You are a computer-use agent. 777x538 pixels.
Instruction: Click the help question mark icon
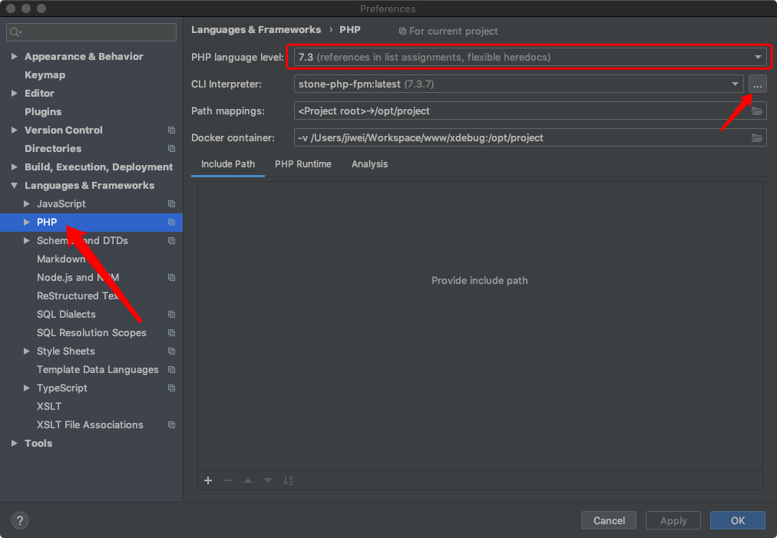click(x=19, y=520)
